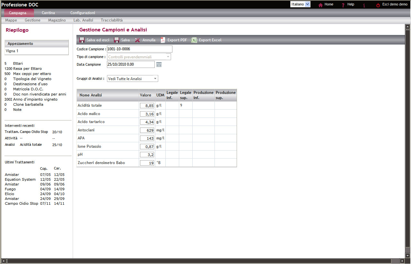Click the Annulla red X icon
Image resolution: width=411 pixels, height=264 pixels.
click(137, 40)
